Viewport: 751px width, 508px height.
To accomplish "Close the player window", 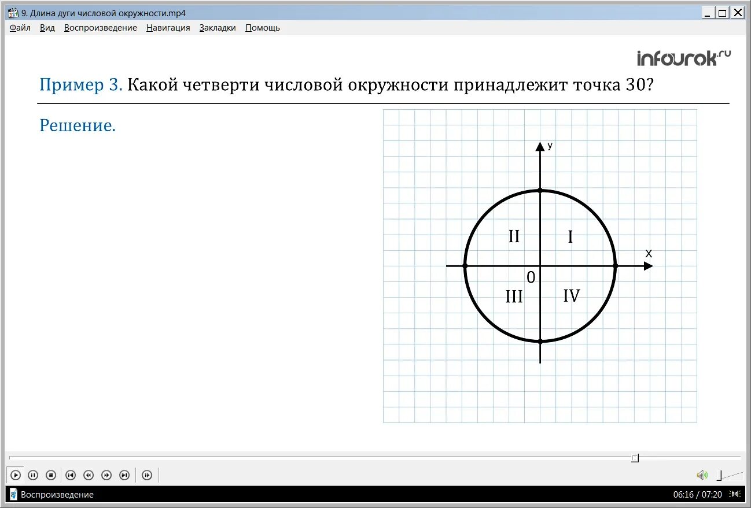I will coord(737,13).
